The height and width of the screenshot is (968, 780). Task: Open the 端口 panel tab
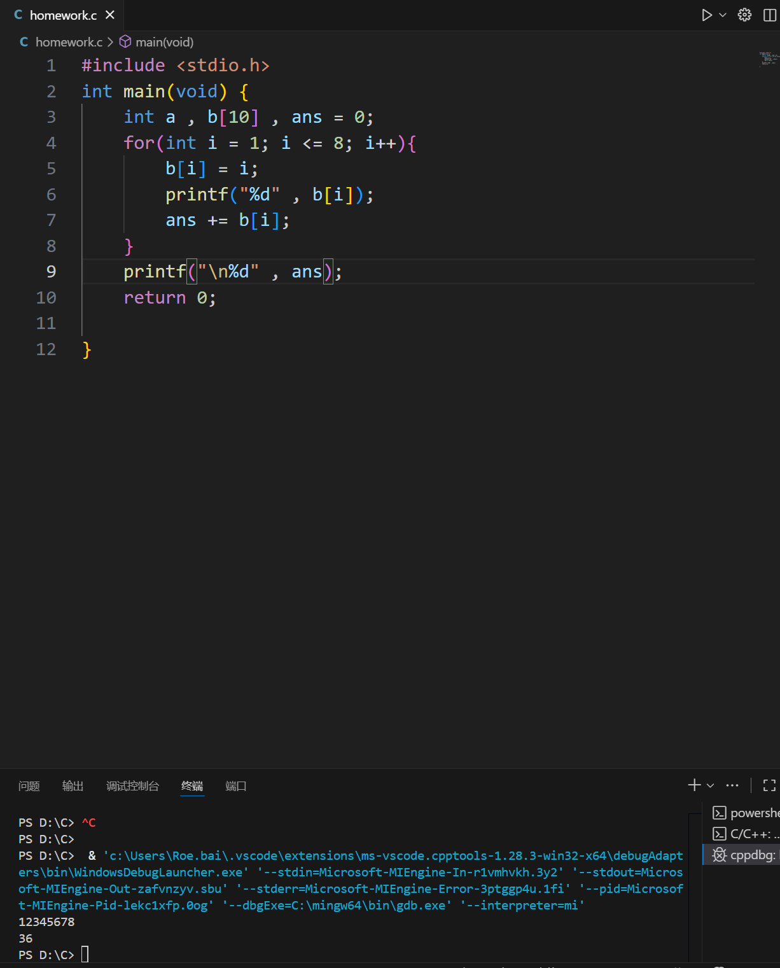point(236,786)
